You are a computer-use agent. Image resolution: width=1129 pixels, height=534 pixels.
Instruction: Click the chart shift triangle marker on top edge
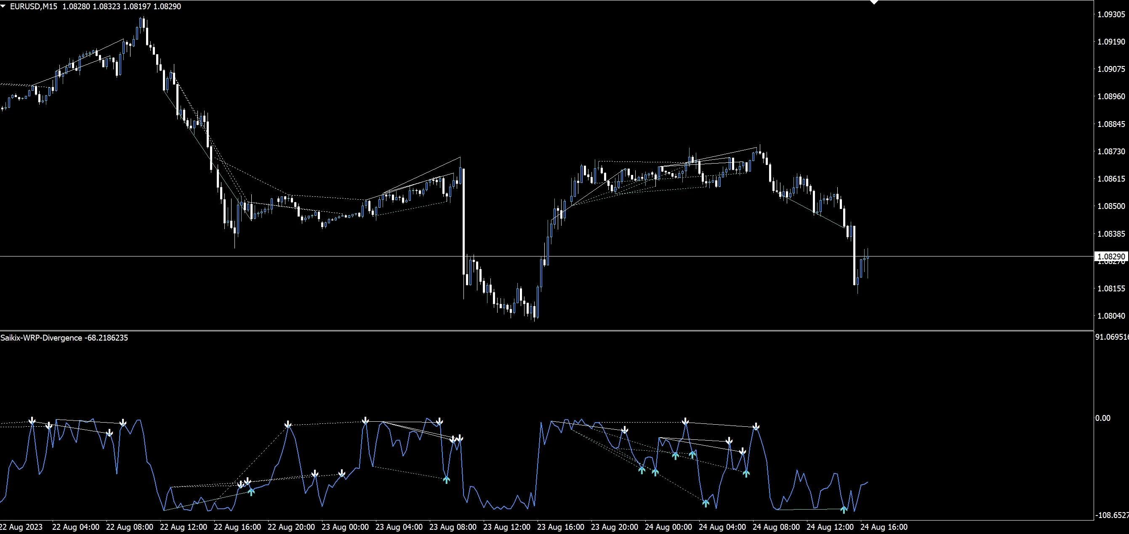click(874, 2)
